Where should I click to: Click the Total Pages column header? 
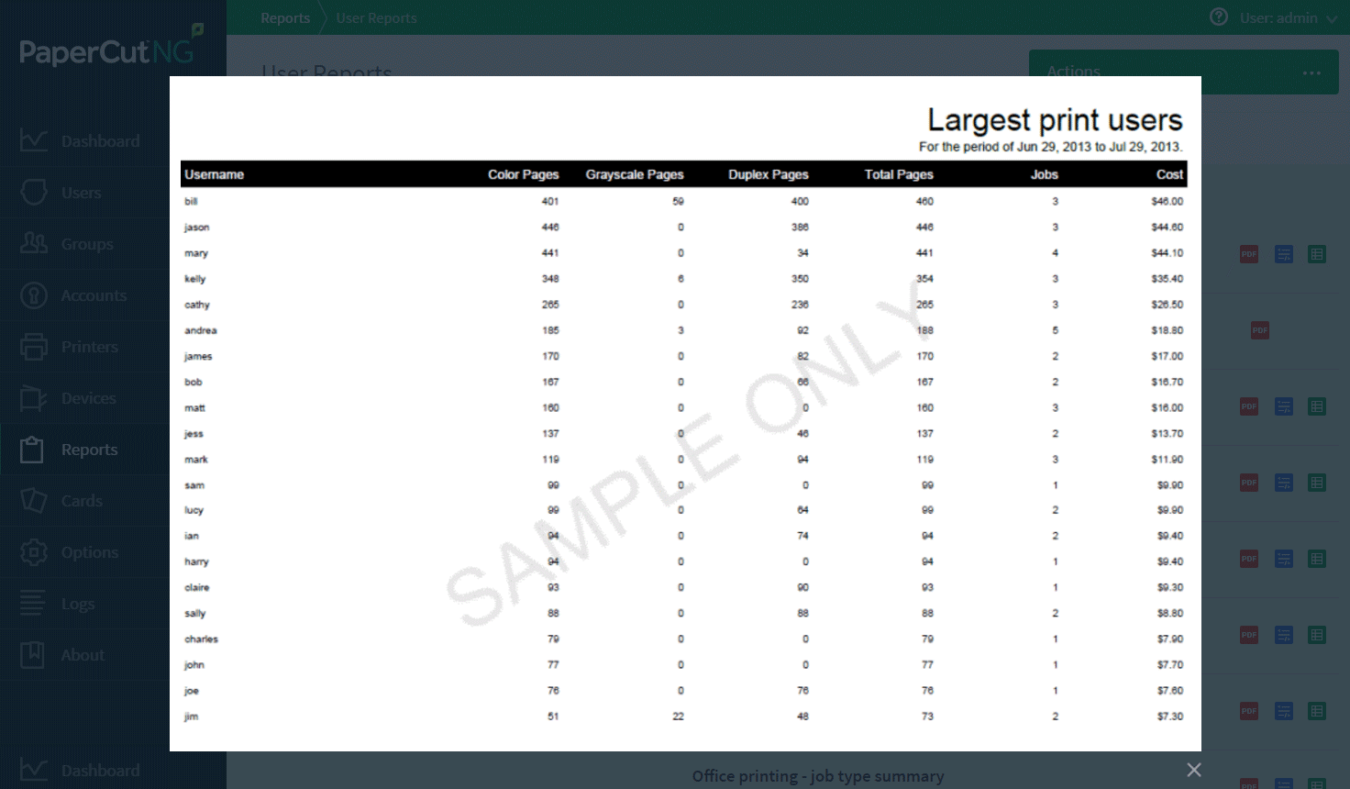899,174
